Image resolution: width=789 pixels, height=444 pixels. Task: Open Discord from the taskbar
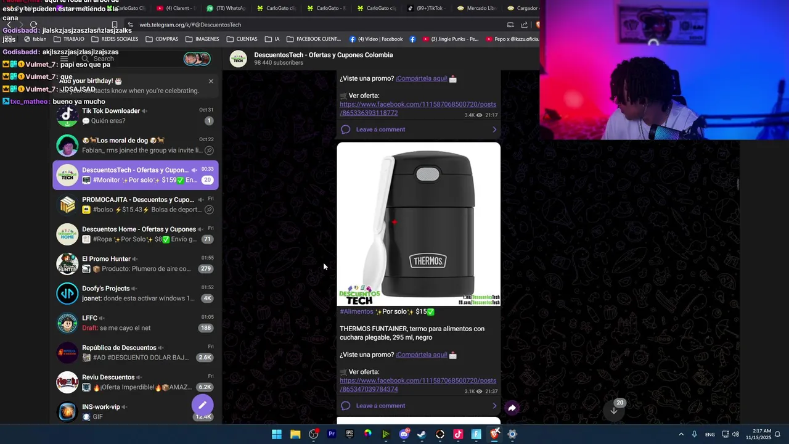404,434
